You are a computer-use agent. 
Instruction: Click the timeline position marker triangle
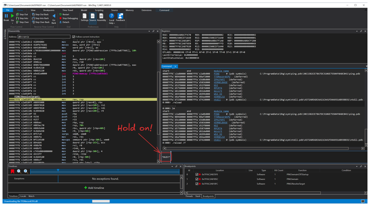(58, 170)
